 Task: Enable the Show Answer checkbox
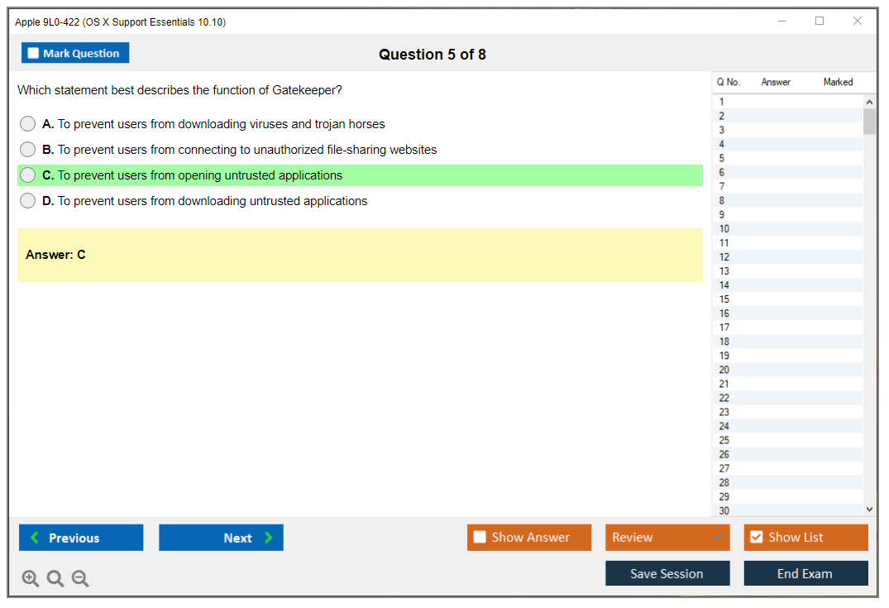[x=480, y=538]
